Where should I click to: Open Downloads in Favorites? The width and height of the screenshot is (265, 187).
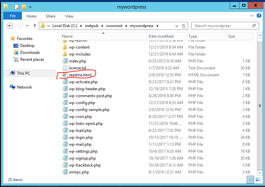coord(30,53)
